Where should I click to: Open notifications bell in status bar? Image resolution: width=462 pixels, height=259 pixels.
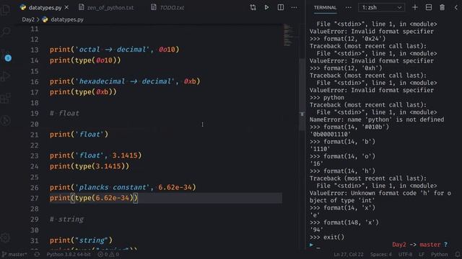458,254
